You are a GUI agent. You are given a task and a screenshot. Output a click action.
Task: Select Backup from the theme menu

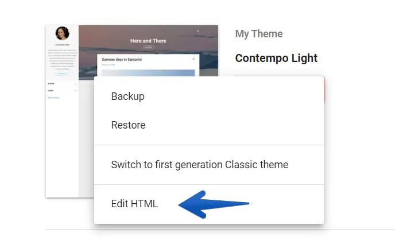point(127,96)
